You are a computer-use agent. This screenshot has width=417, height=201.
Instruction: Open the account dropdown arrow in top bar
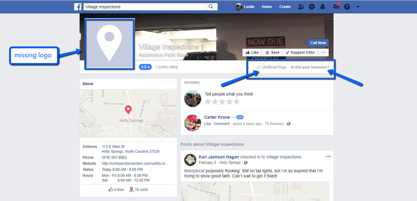pos(358,7)
